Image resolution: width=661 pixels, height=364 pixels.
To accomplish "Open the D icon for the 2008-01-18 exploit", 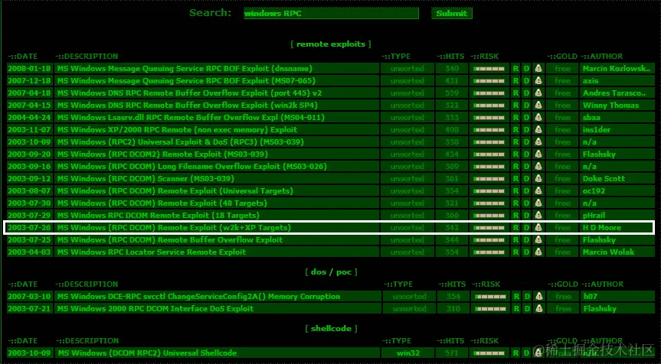I will point(526,69).
